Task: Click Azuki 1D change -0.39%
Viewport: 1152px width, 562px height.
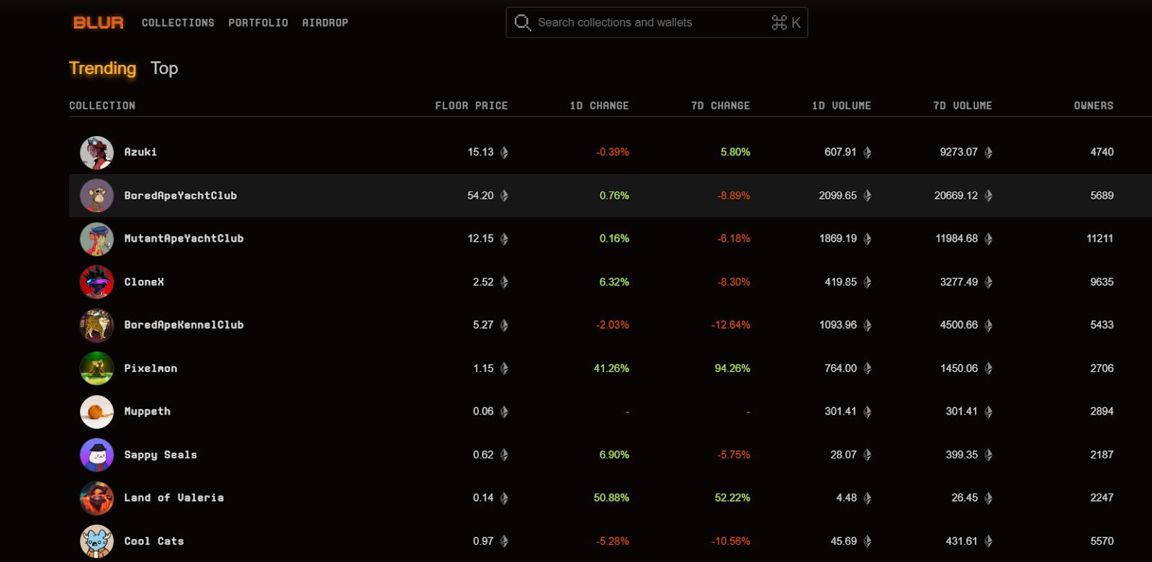Action: (613, 152)
